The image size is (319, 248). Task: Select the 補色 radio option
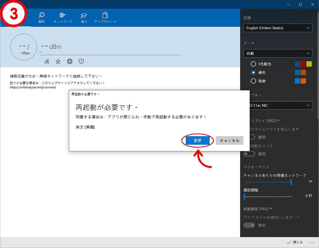click(254, 72)
